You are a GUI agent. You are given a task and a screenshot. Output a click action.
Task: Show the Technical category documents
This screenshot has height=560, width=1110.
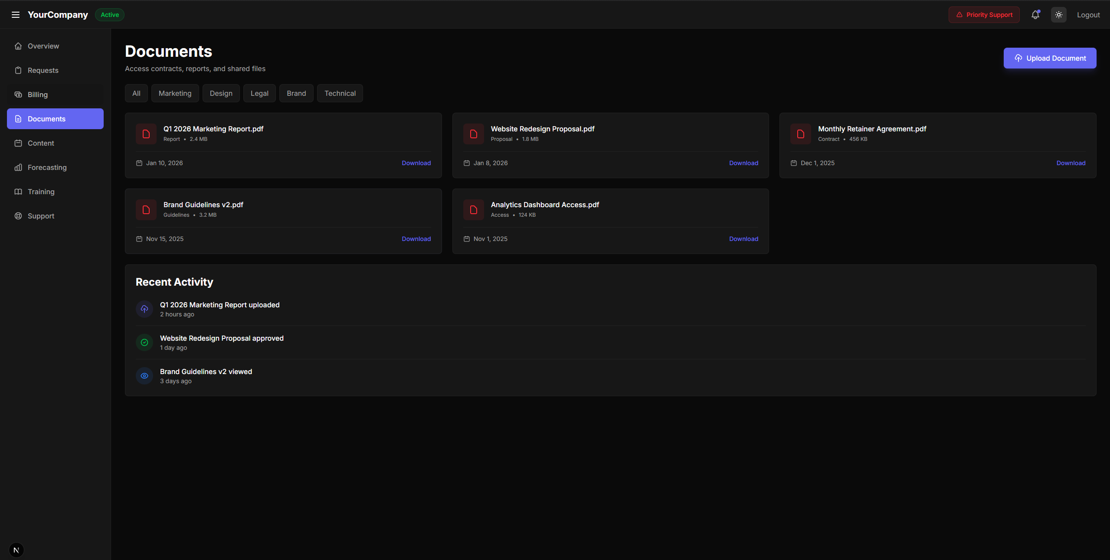[x=340, y=93]
